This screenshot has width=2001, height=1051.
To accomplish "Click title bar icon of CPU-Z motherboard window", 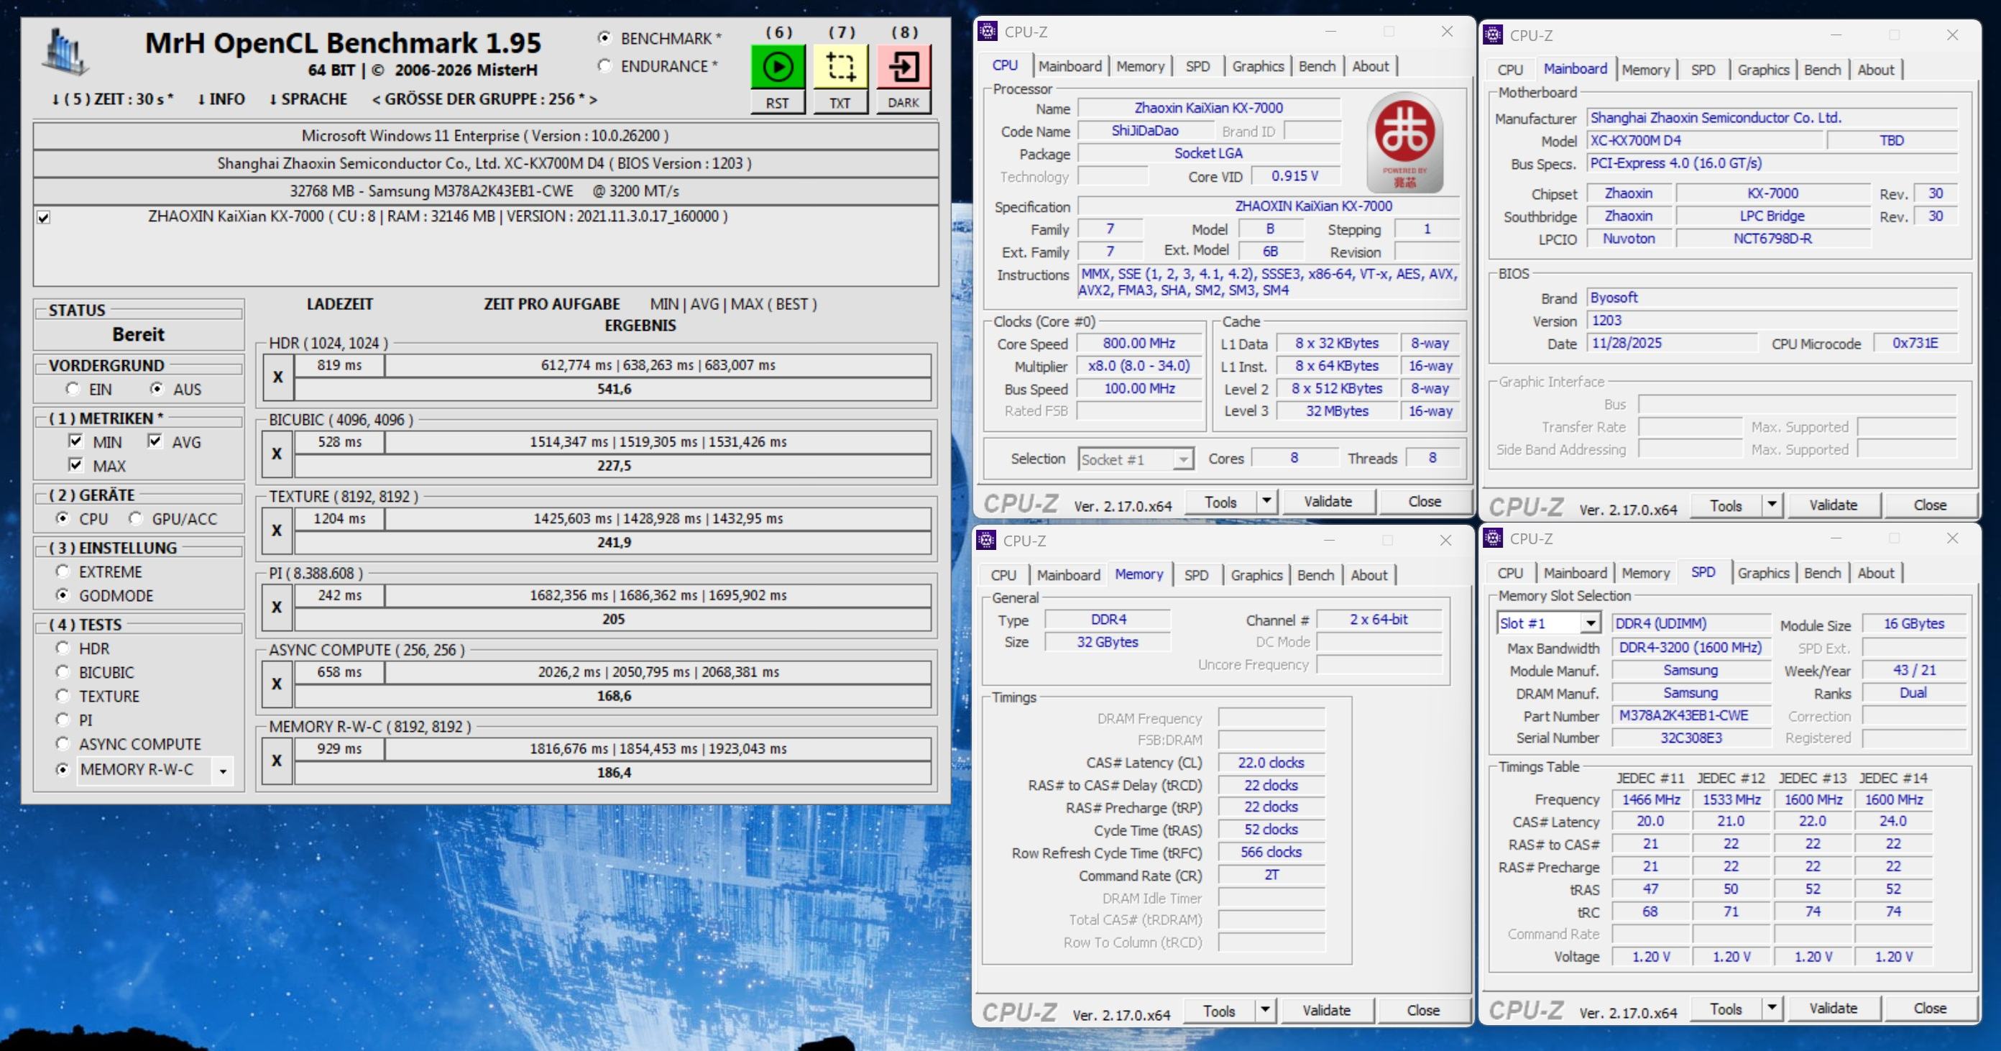I will (1492, 35).
